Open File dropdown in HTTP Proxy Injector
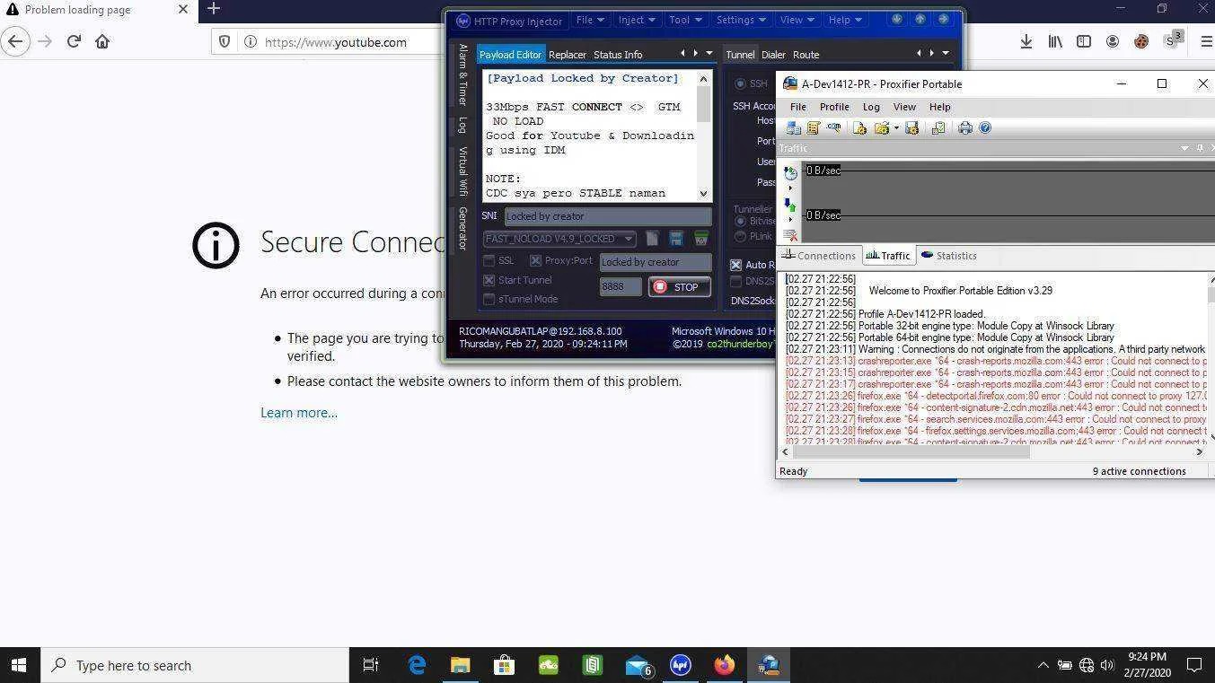 pos(589,20)
